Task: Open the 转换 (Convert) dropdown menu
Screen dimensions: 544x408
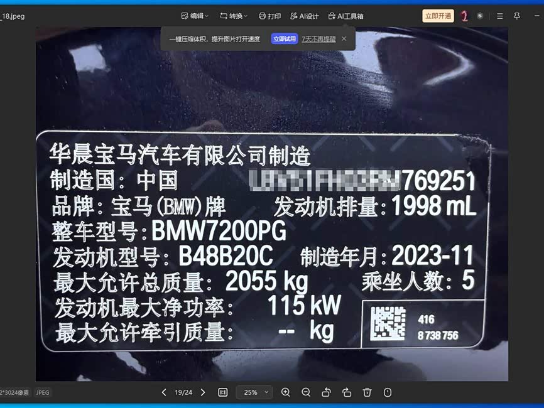Action: [234, 16]
